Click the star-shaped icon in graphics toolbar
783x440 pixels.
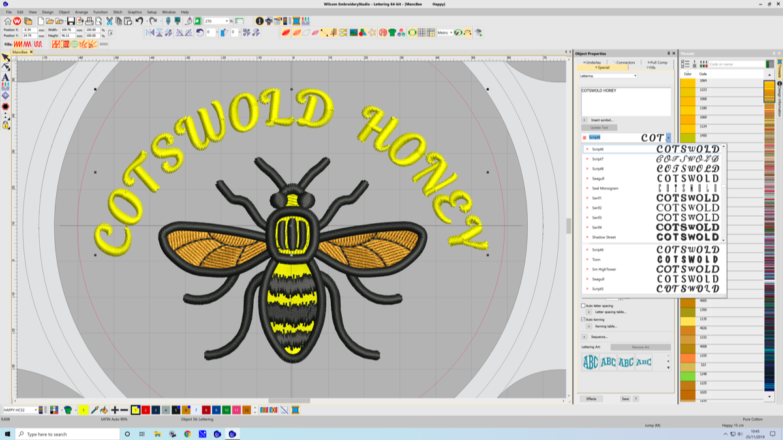[373, 32]
